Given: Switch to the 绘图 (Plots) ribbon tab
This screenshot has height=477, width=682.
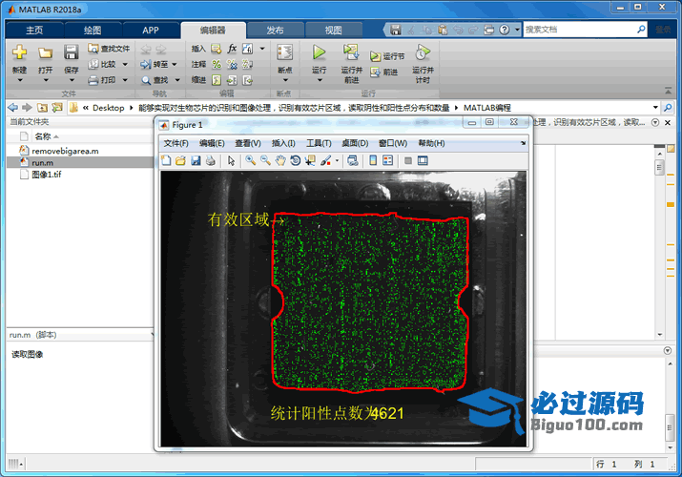Looking at the screenshot, I should pyautogui.click(x=93, y=30).
